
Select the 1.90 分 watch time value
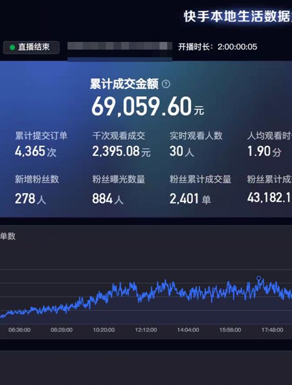pos(264,151)
